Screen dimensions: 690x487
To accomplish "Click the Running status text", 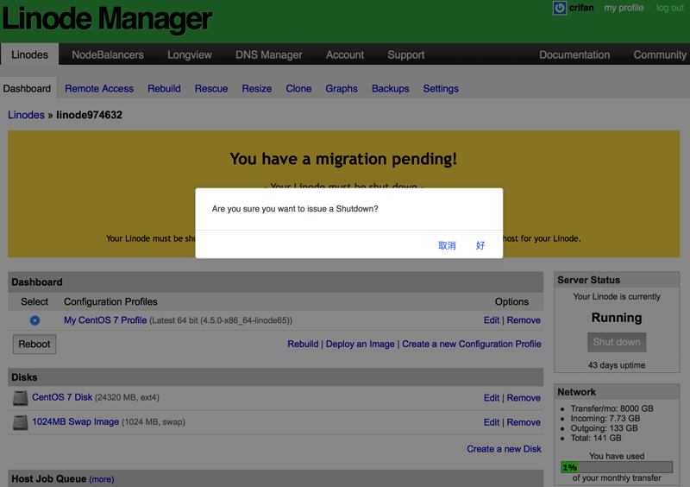I will click(x=617, y=318).
